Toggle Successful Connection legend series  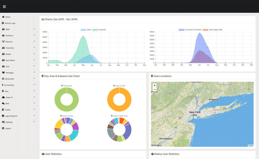tap(190, 30)
